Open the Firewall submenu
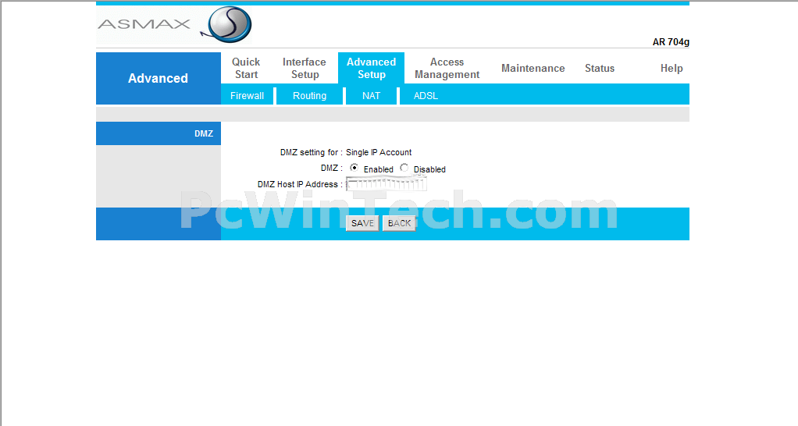The width and height of the screenshot is (798, 426). (247, 95)
